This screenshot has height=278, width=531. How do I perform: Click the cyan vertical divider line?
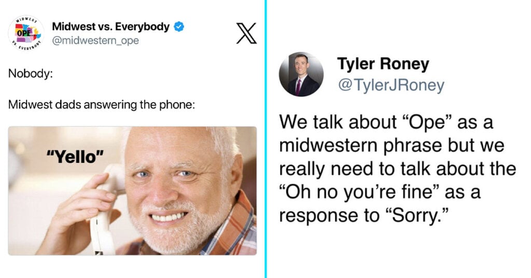tap(266, 139)
